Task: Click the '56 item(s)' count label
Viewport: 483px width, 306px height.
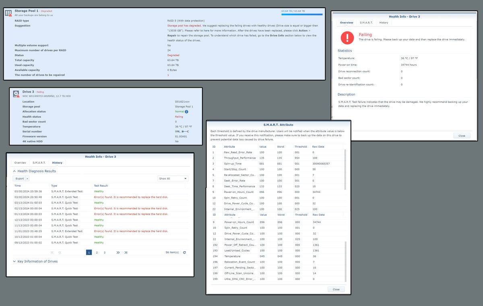Action: tap(172, 252)
